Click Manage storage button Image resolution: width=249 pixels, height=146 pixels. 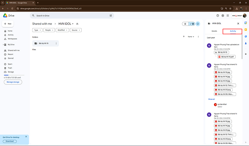13,82
